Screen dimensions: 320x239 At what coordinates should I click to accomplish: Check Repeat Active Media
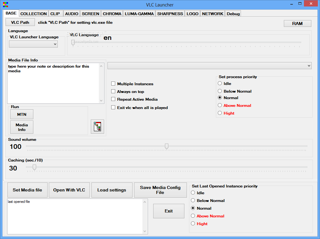click(x=113, y=99)
